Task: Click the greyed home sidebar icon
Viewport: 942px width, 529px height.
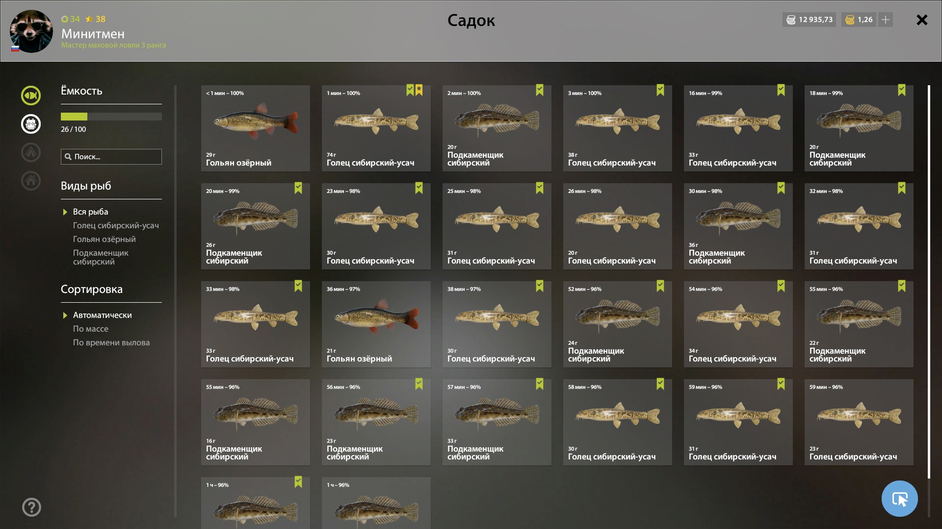Action: pos(31,181)
